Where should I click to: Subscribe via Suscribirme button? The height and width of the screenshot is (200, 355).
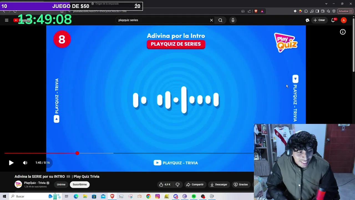pos(80,184)
